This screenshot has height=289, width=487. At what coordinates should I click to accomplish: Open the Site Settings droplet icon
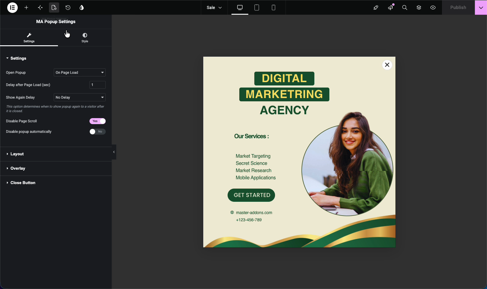tap(82, 7)
